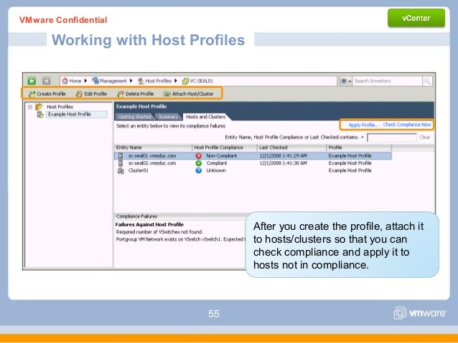The image size is (458, 343).
Task: Click the Delete Profile icon
Action: coord(121,94)
